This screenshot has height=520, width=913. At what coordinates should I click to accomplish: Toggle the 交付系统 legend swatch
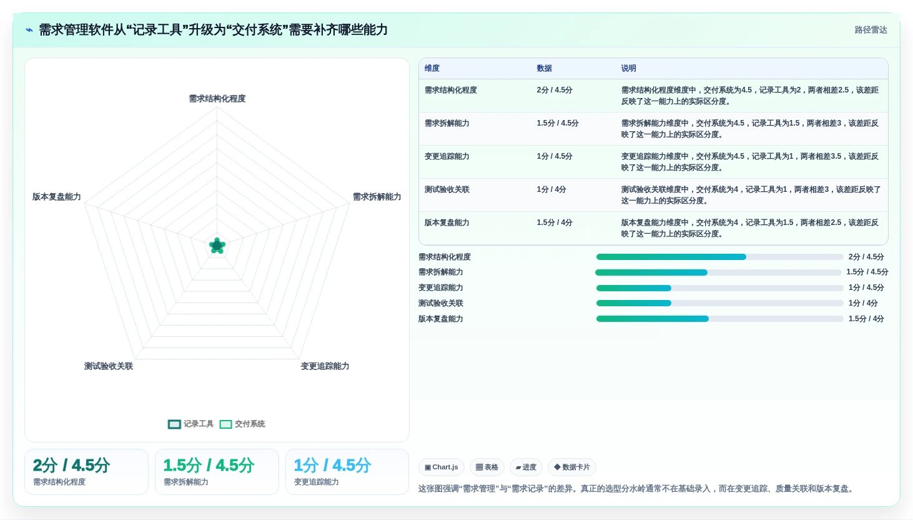pyautogui.click(x=225, y=424)
